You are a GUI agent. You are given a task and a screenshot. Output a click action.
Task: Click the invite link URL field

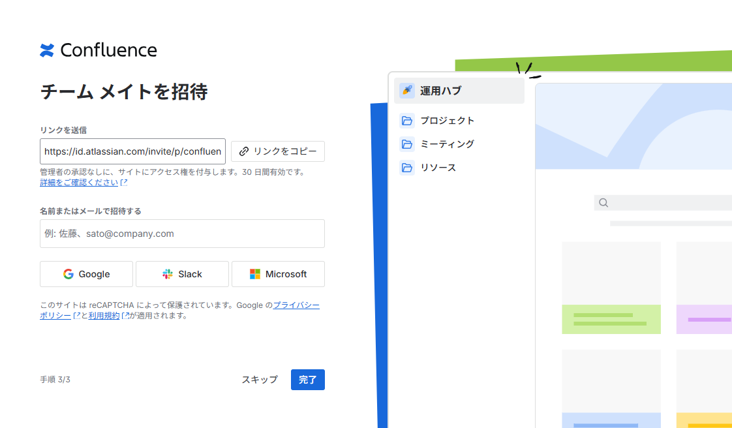132,151
